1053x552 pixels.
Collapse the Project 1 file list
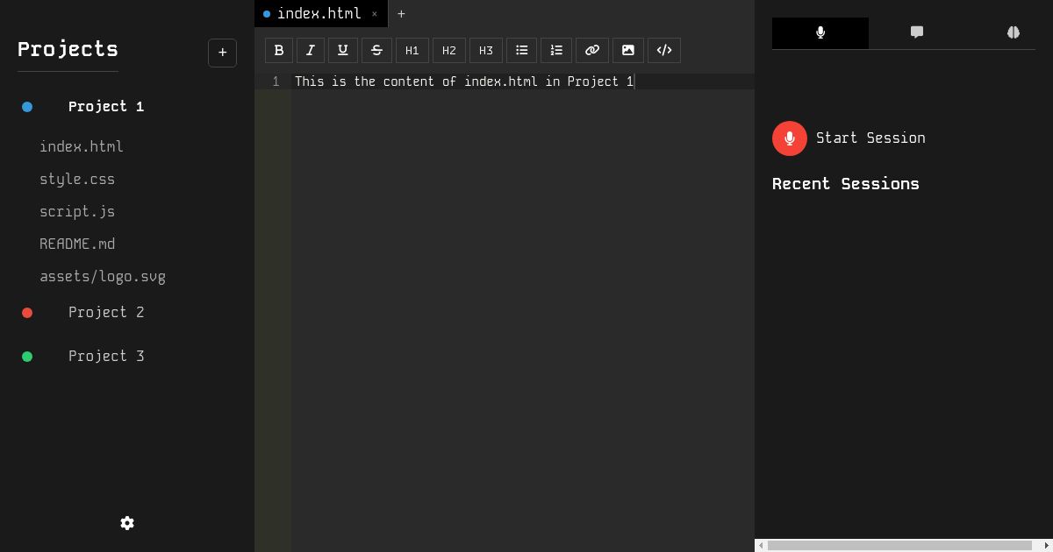click(106, 106)
